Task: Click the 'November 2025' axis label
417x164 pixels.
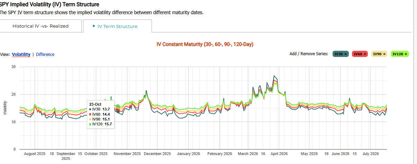Action: (127, 154)
